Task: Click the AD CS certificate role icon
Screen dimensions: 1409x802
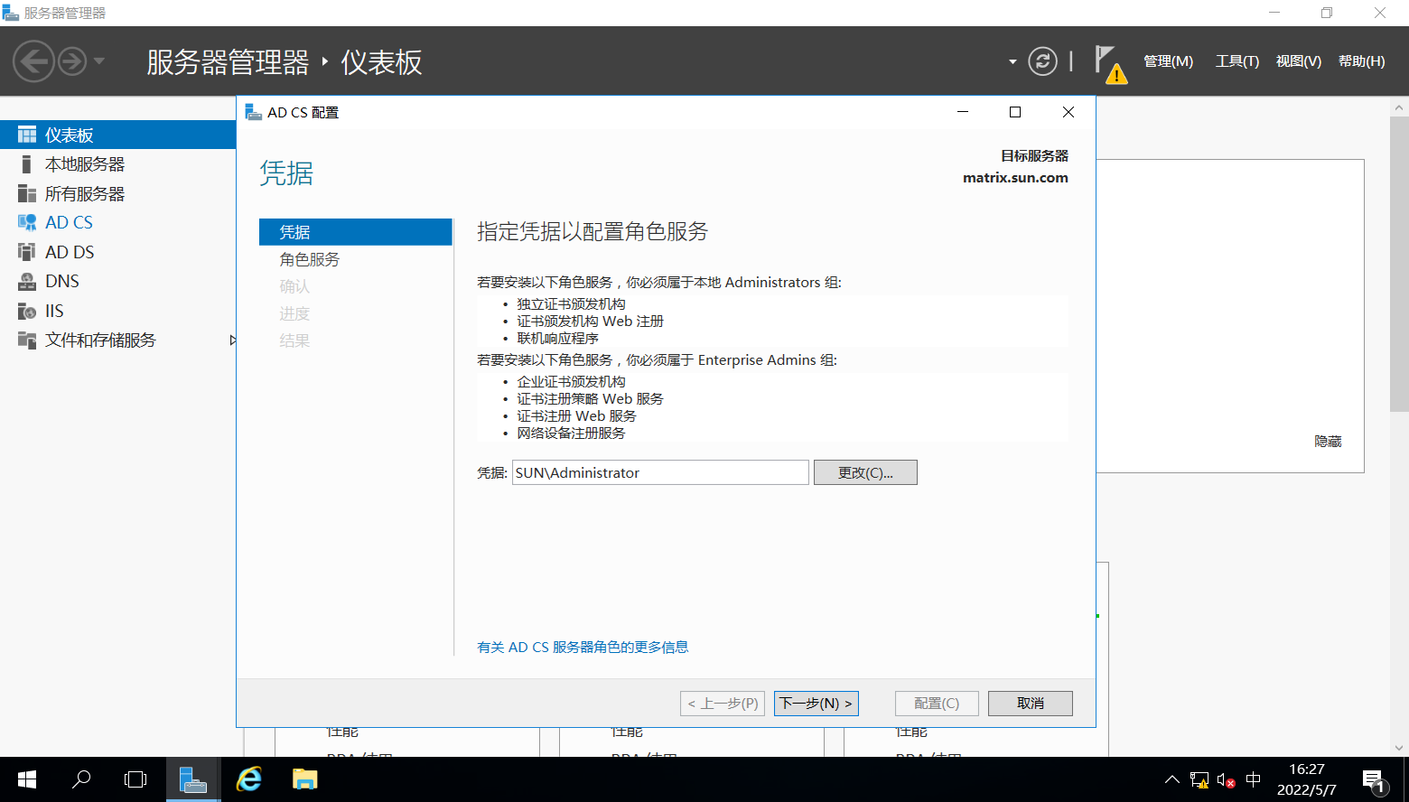Action: (x=27, y=222)
